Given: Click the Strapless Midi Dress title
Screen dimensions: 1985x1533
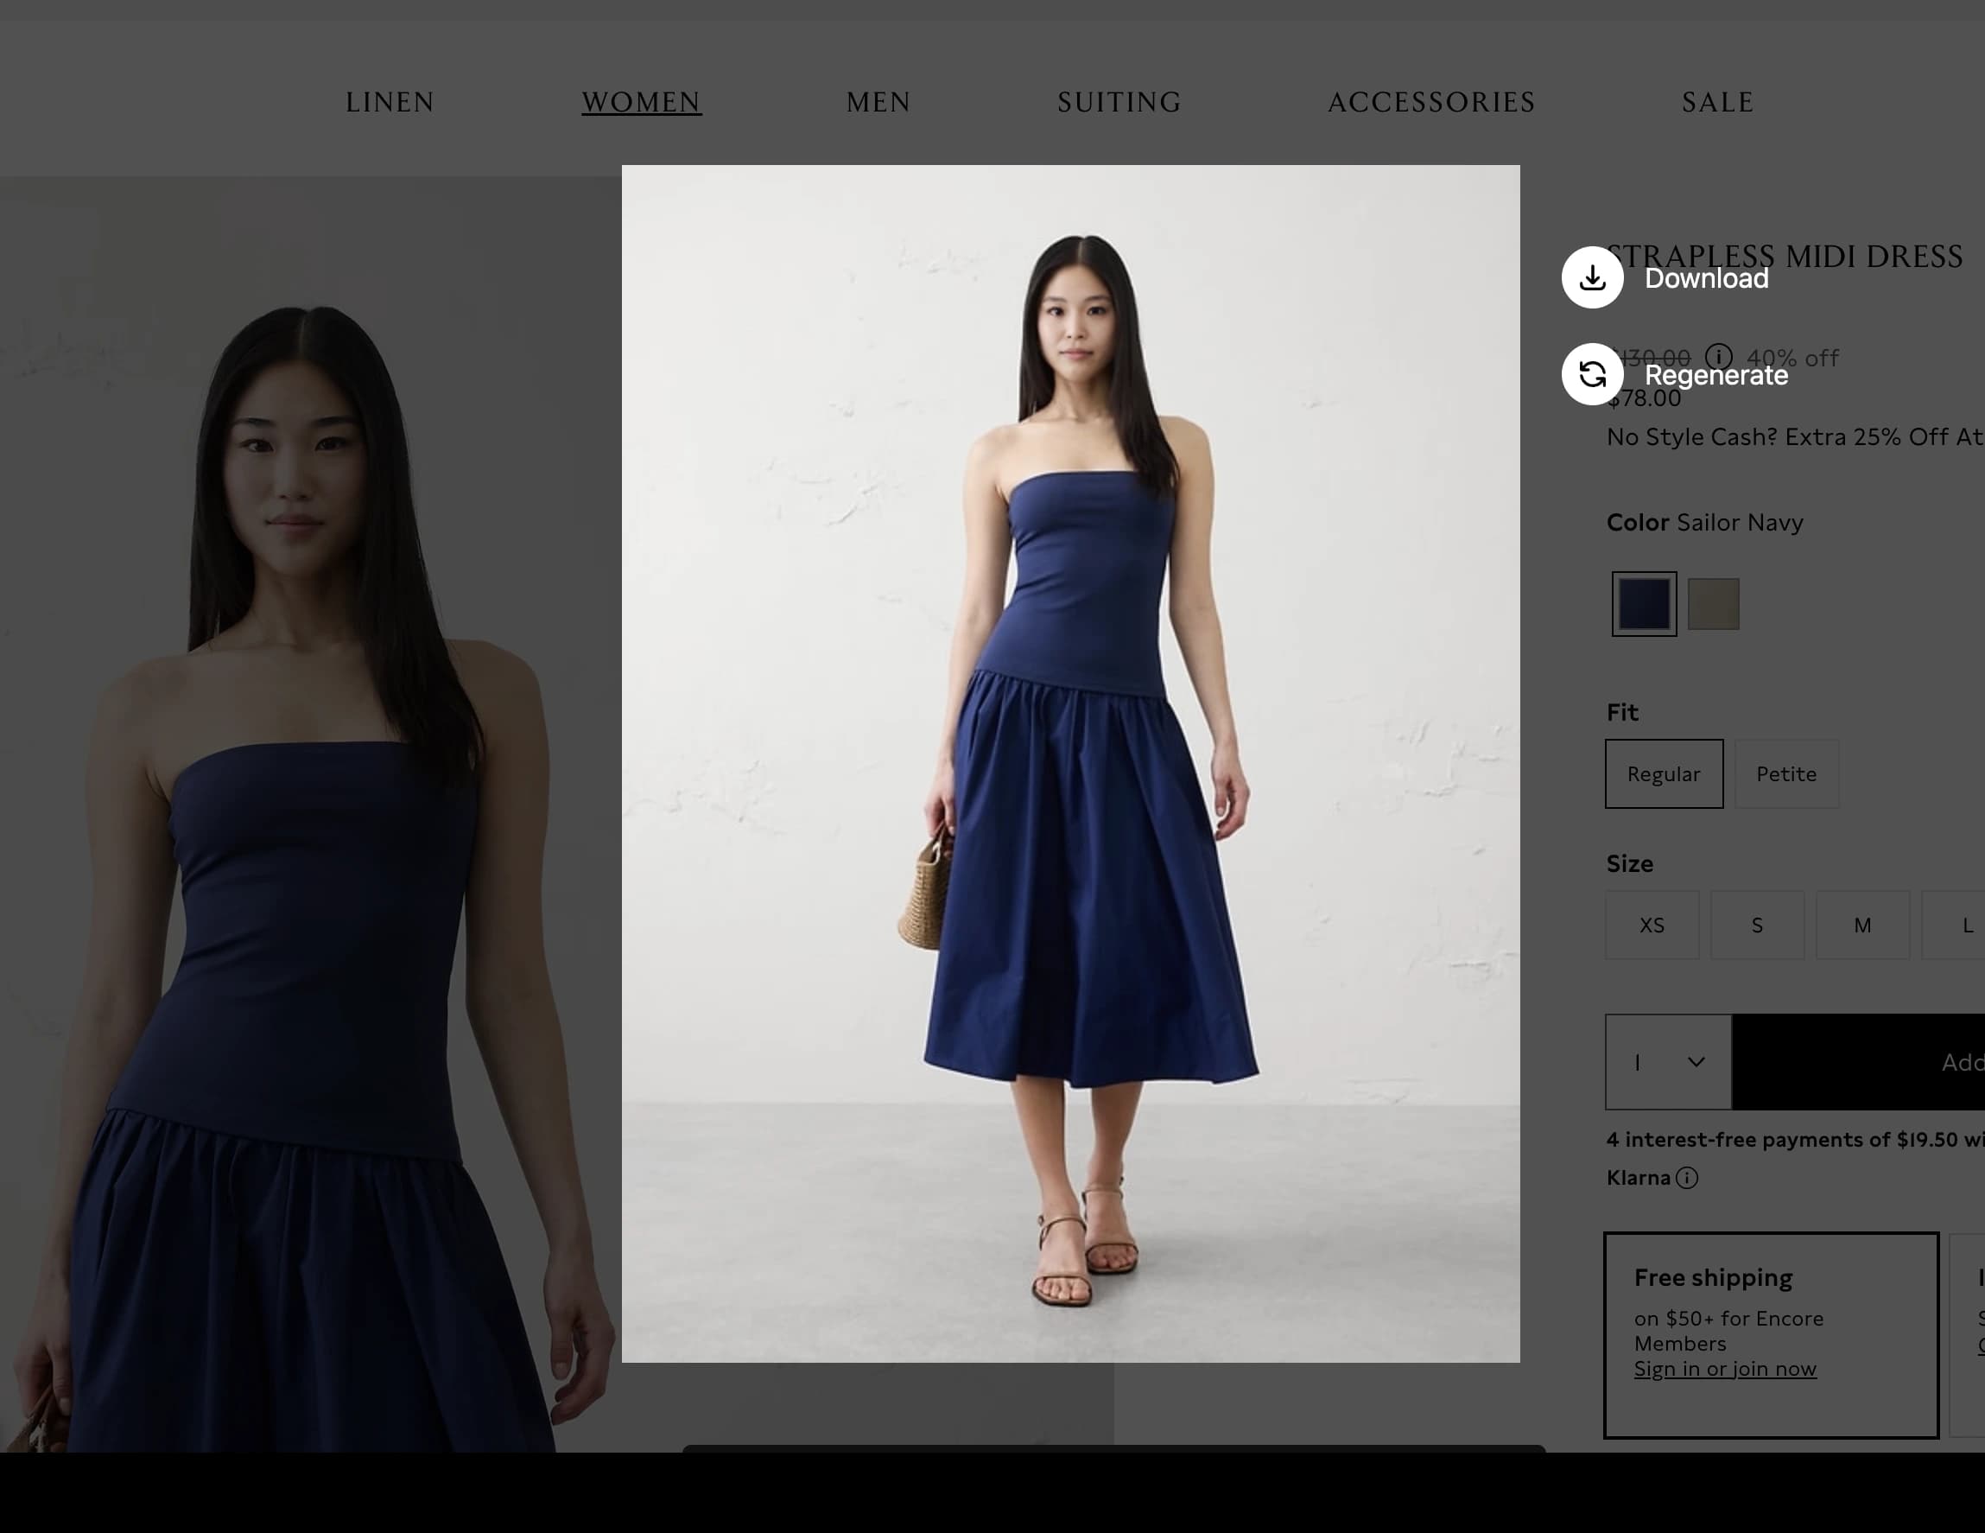Looking at the screenshot, I should [1785, 257].
